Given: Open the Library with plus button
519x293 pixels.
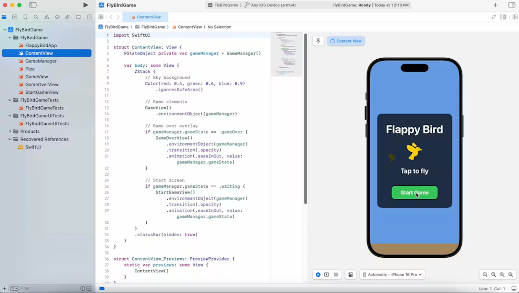Looking at the screenshot, I should [495, 5].
